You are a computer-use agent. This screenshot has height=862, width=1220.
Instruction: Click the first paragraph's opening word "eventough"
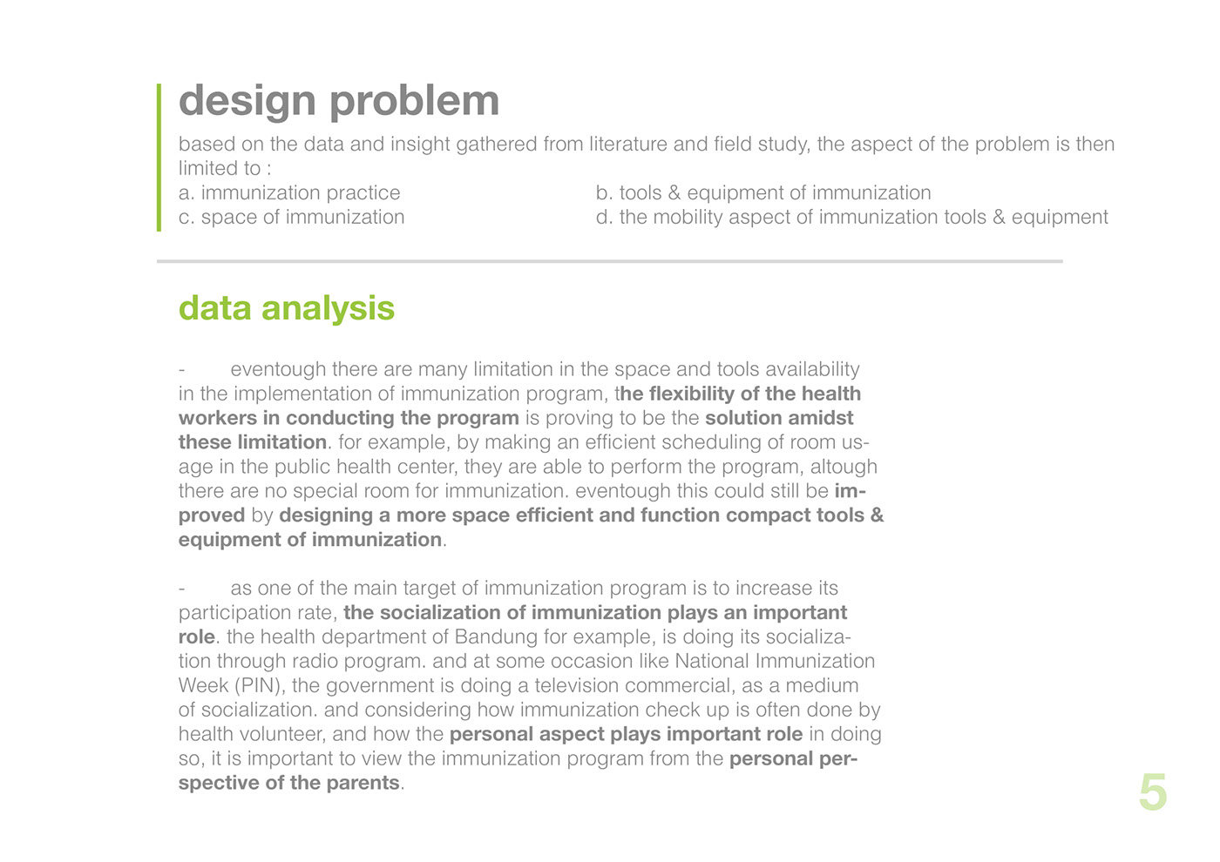click(278, 369)
